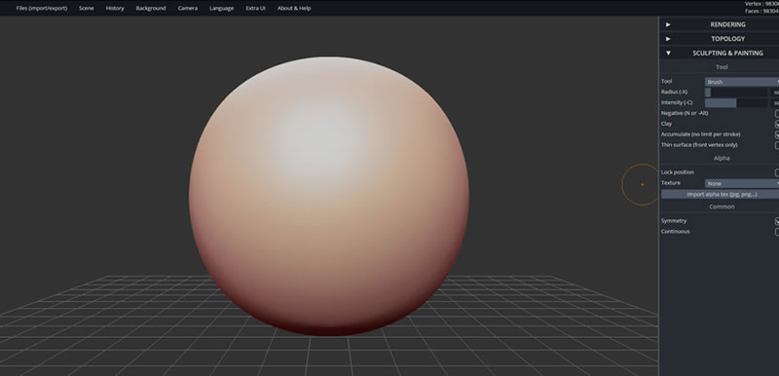Expand the Topology panel section
This screenshot has height=376, width=779.
pyautogui.click(x=720, y=39)
